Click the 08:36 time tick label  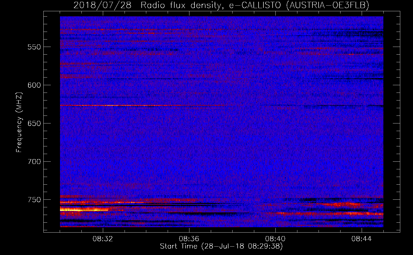coord(189,239)
